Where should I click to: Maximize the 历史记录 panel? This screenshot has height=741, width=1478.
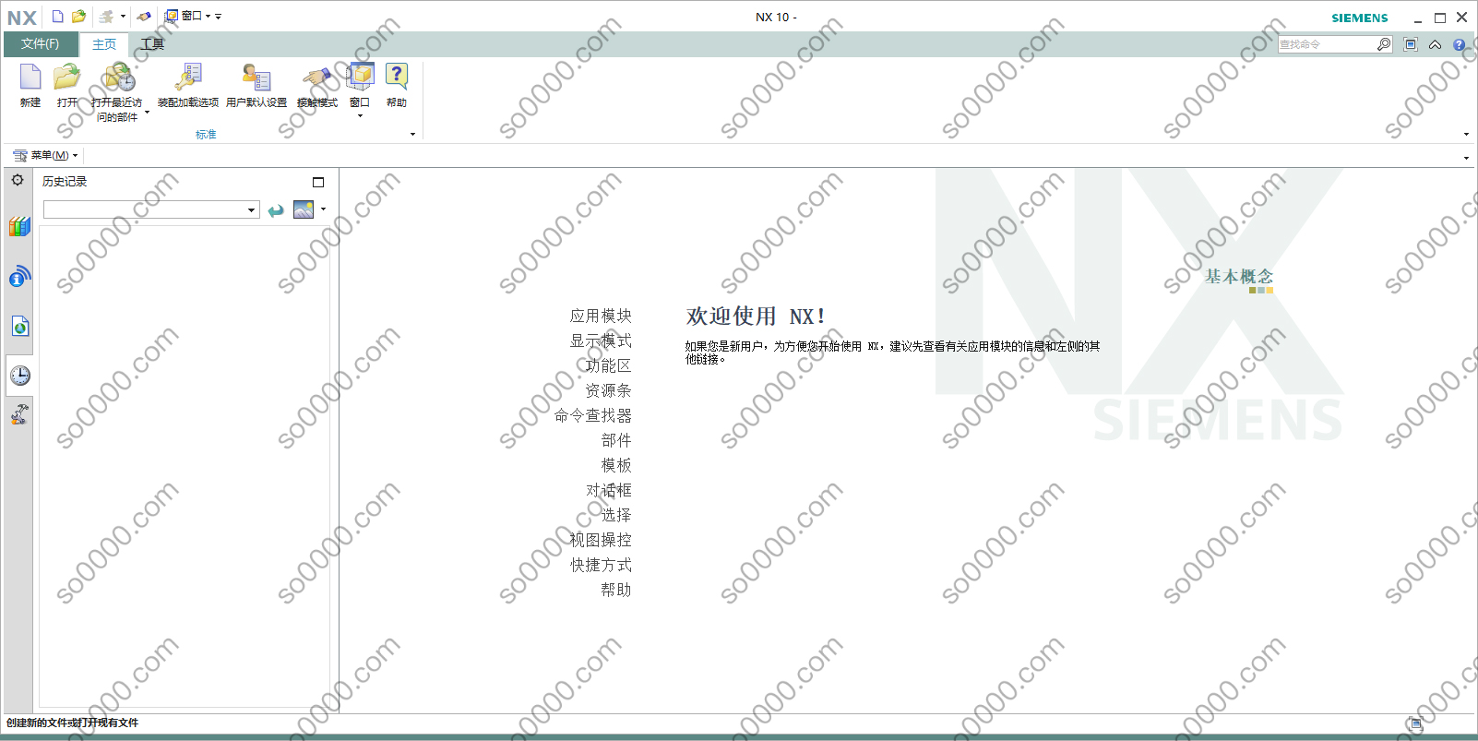318,183
